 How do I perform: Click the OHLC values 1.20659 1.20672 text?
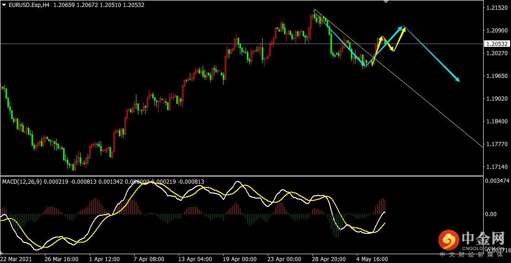pos(75,5)
